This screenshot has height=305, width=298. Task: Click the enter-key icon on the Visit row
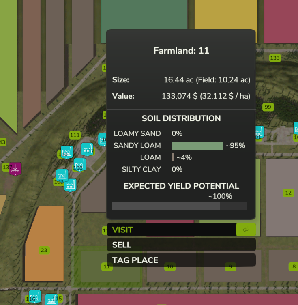pyautogui.click(x=246, y=230)
